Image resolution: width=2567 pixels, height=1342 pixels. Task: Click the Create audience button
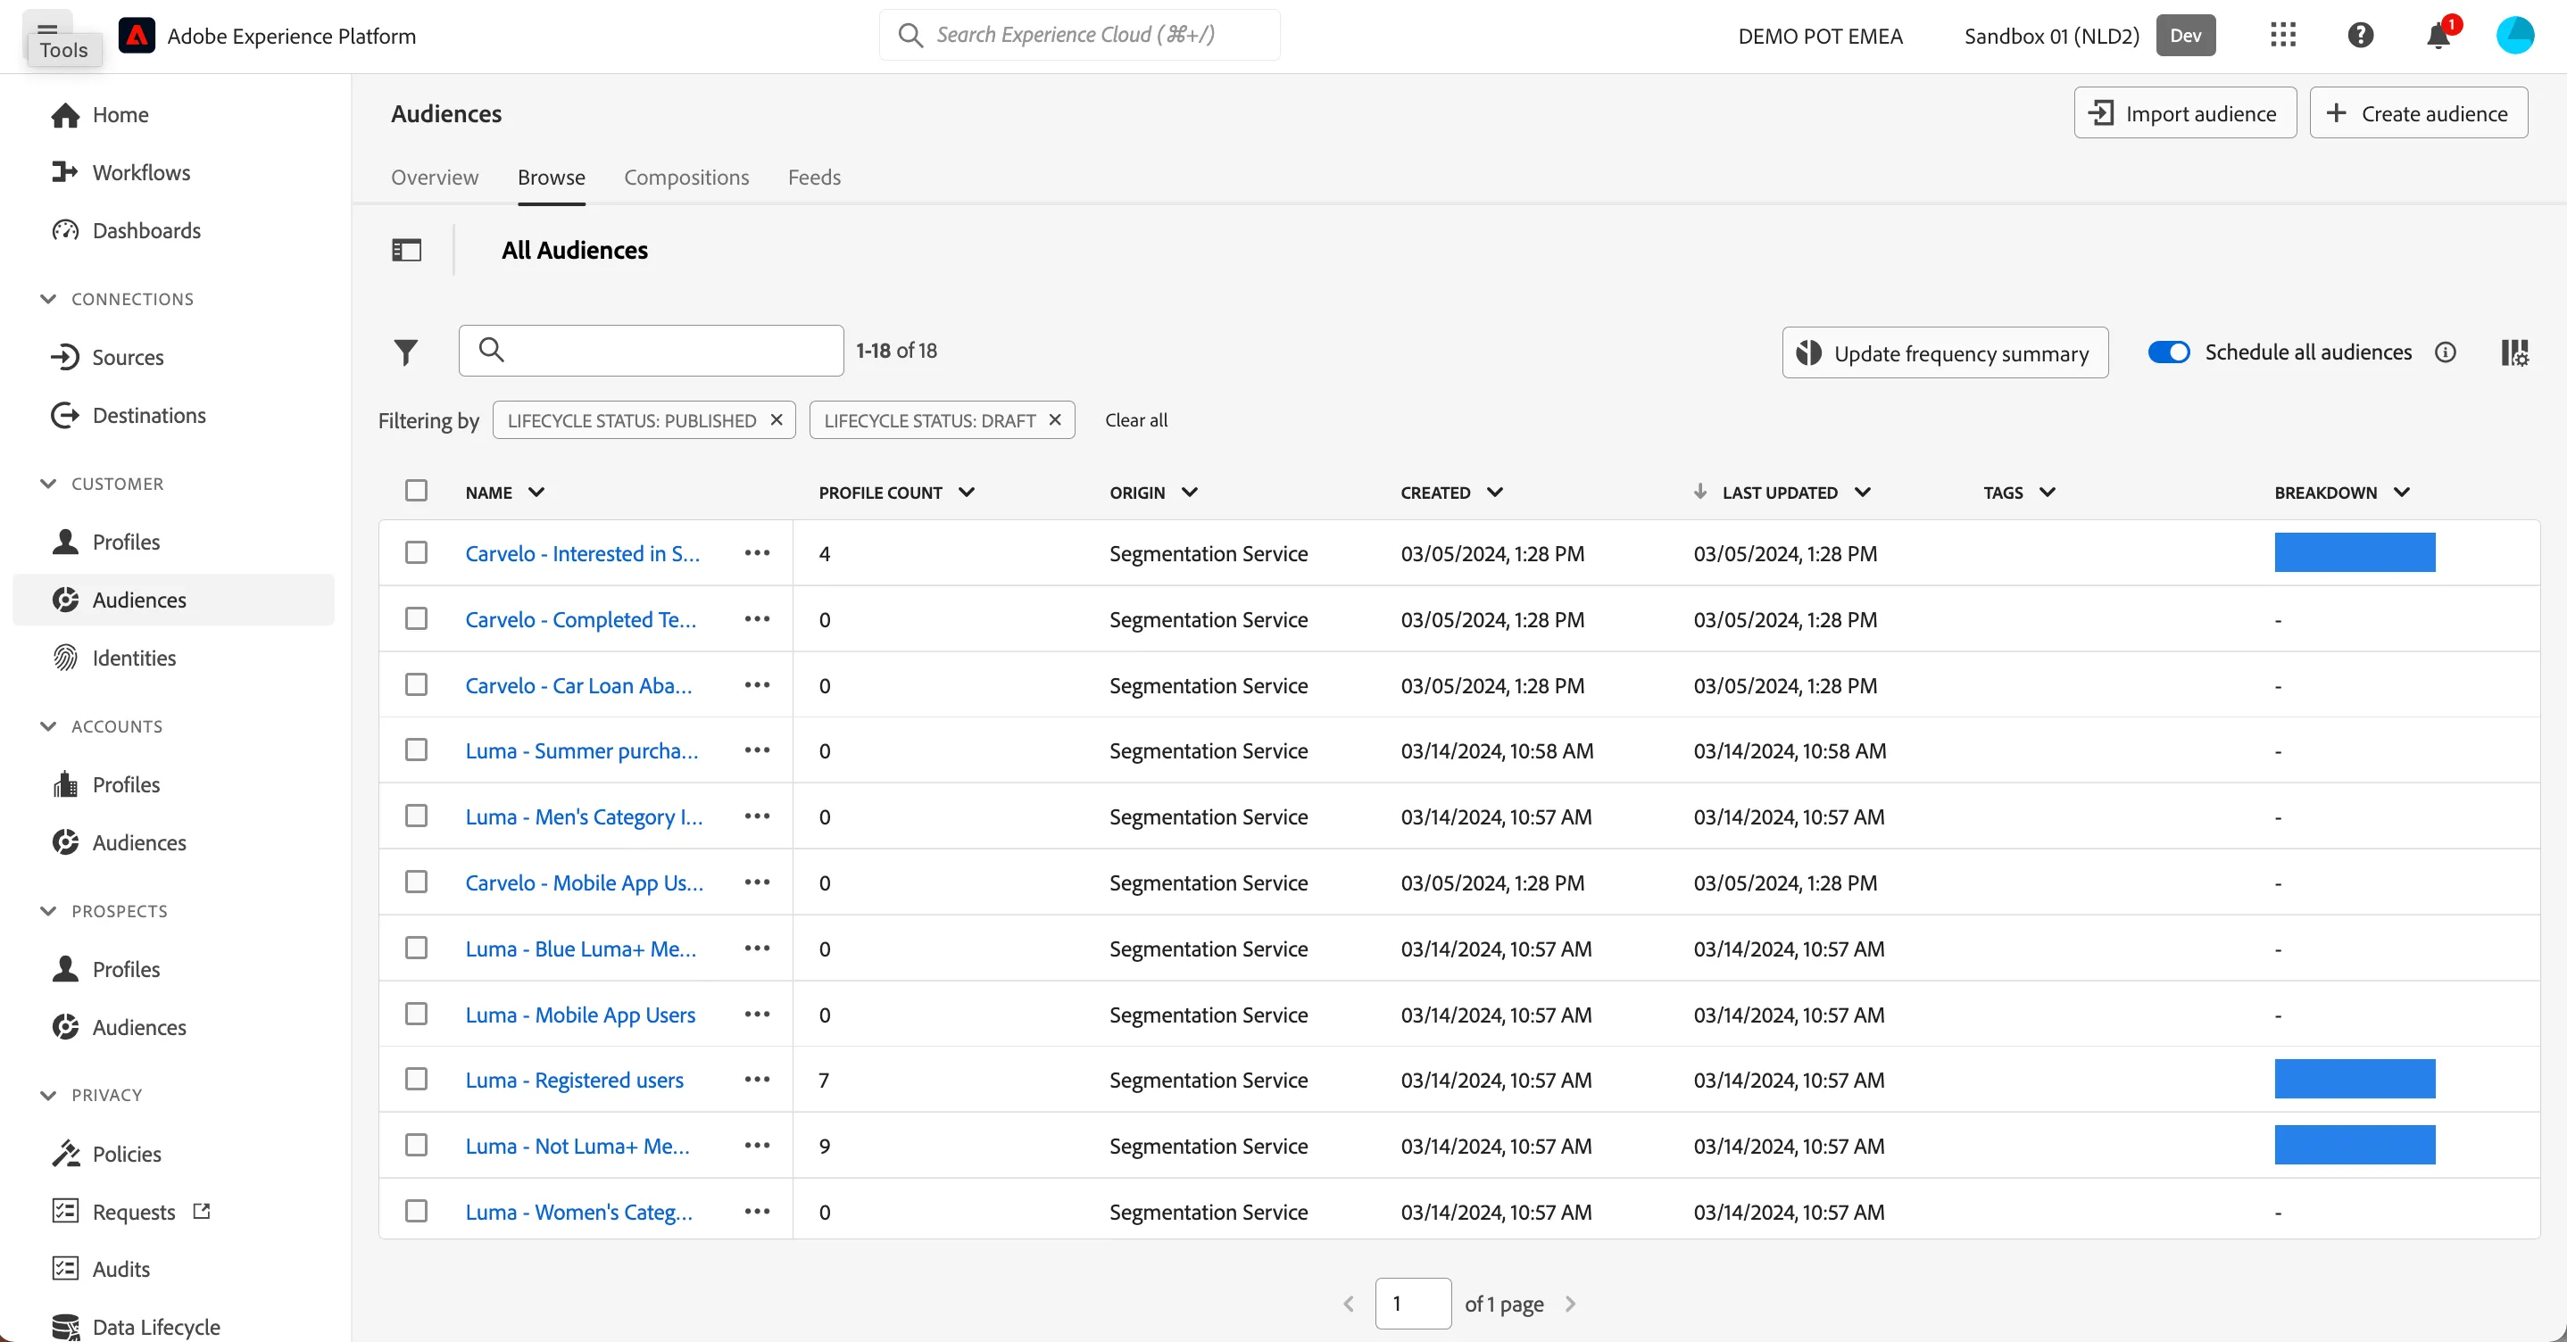coord(2419,113)
